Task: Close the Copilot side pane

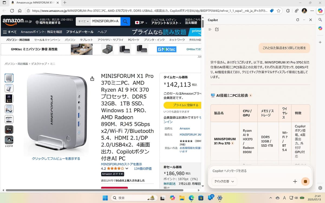Action: pyautogui.click(x=311, y=20)
